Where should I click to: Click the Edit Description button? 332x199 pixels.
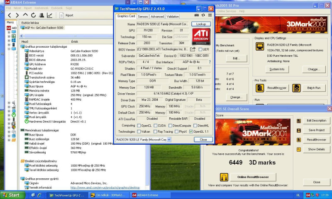click(317, 121)
